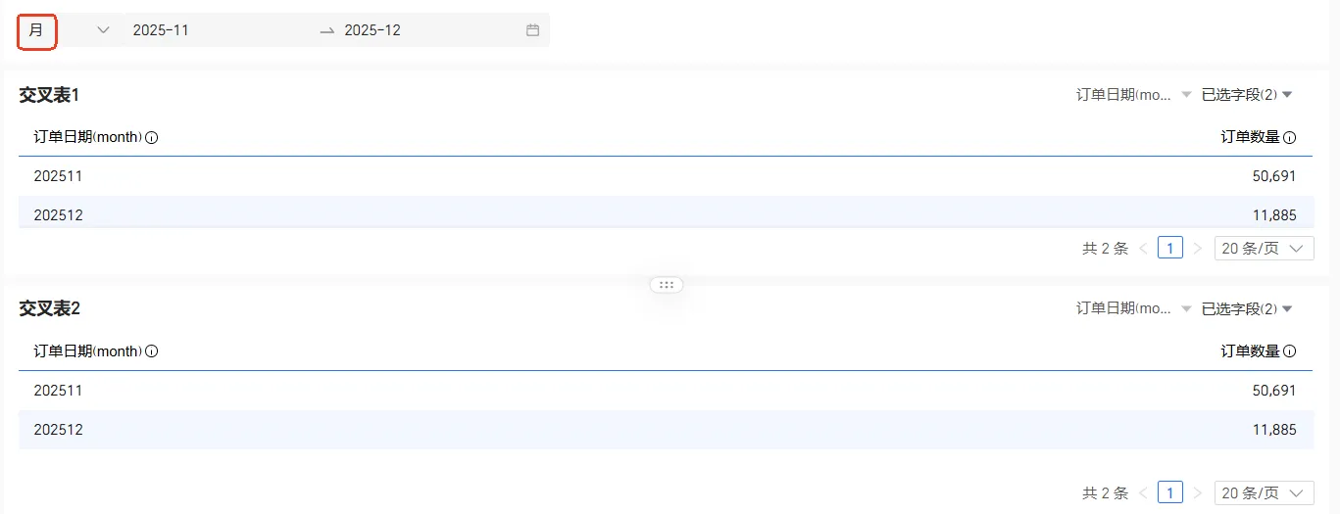Click the calendar icon in date range picker
The height and width of the screenshot is (514, 1340).
(x=532, y=30)
